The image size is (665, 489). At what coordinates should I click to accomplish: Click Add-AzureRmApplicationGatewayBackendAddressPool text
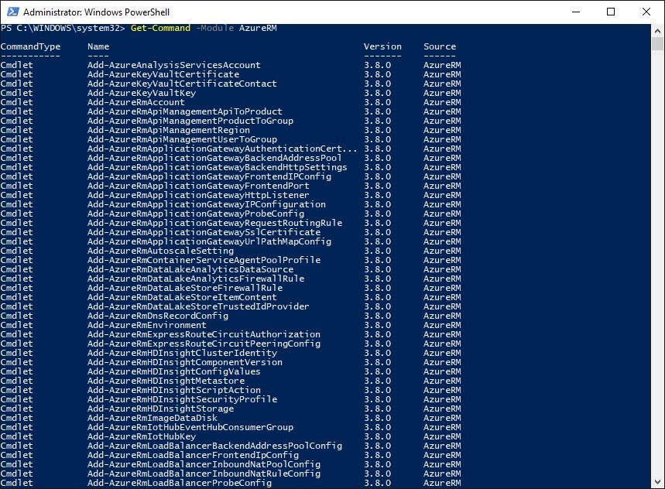tap(214, 159)
